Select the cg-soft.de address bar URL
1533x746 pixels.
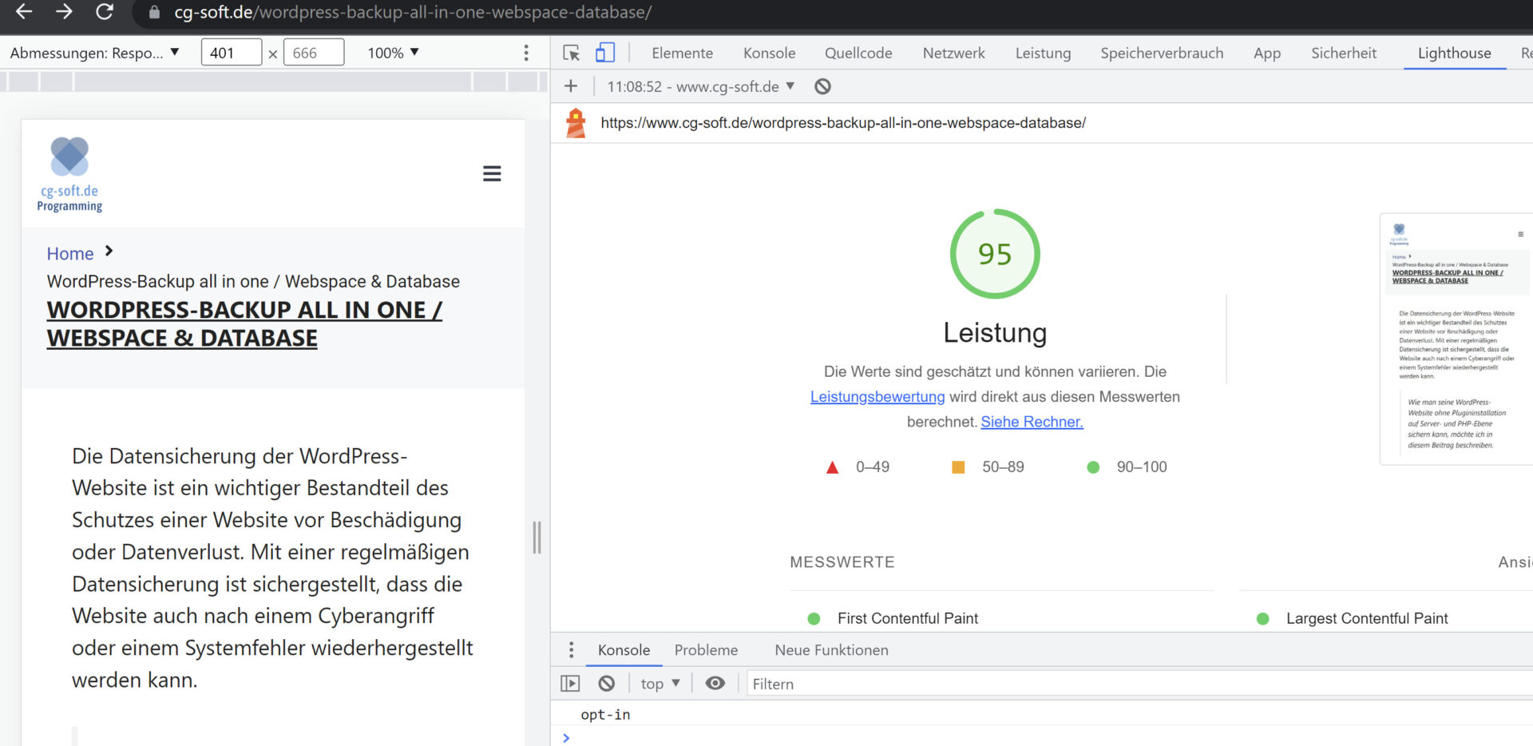point(413,12)
